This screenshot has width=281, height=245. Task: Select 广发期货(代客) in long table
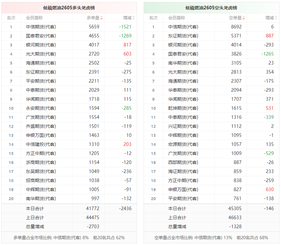41,117
